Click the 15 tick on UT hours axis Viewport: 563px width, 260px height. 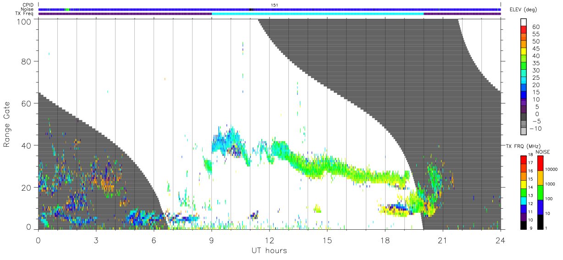[x=327, y=240]
